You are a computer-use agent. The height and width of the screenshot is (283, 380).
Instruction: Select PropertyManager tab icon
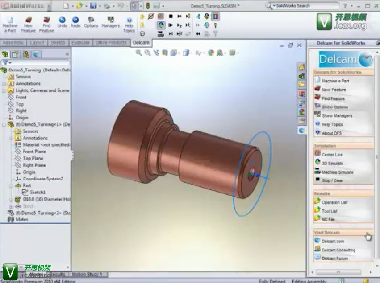point(15,54)
